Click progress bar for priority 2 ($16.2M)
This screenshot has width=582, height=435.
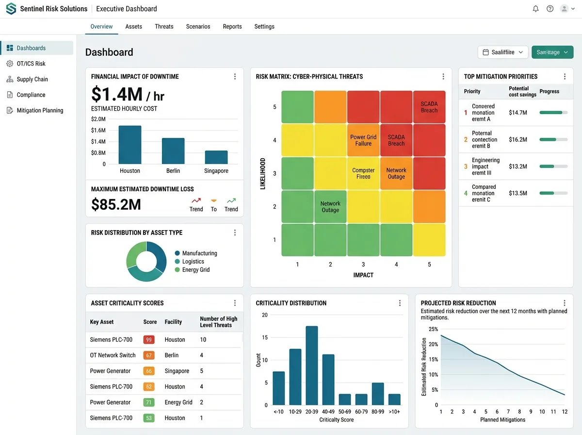click(x=553, y=139)
